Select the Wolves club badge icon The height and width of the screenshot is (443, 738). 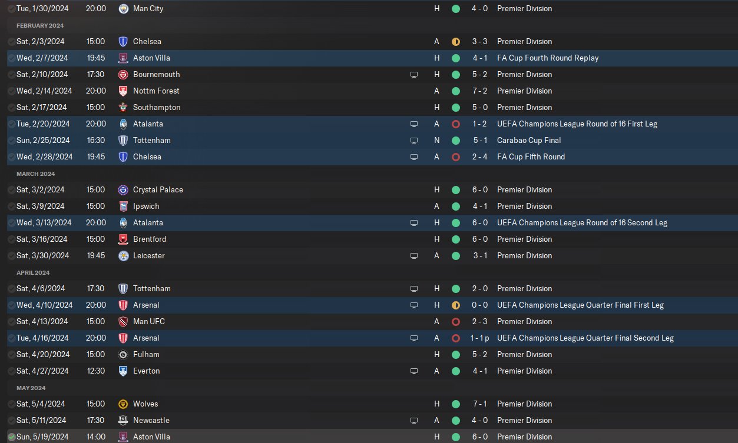point(123,404)
